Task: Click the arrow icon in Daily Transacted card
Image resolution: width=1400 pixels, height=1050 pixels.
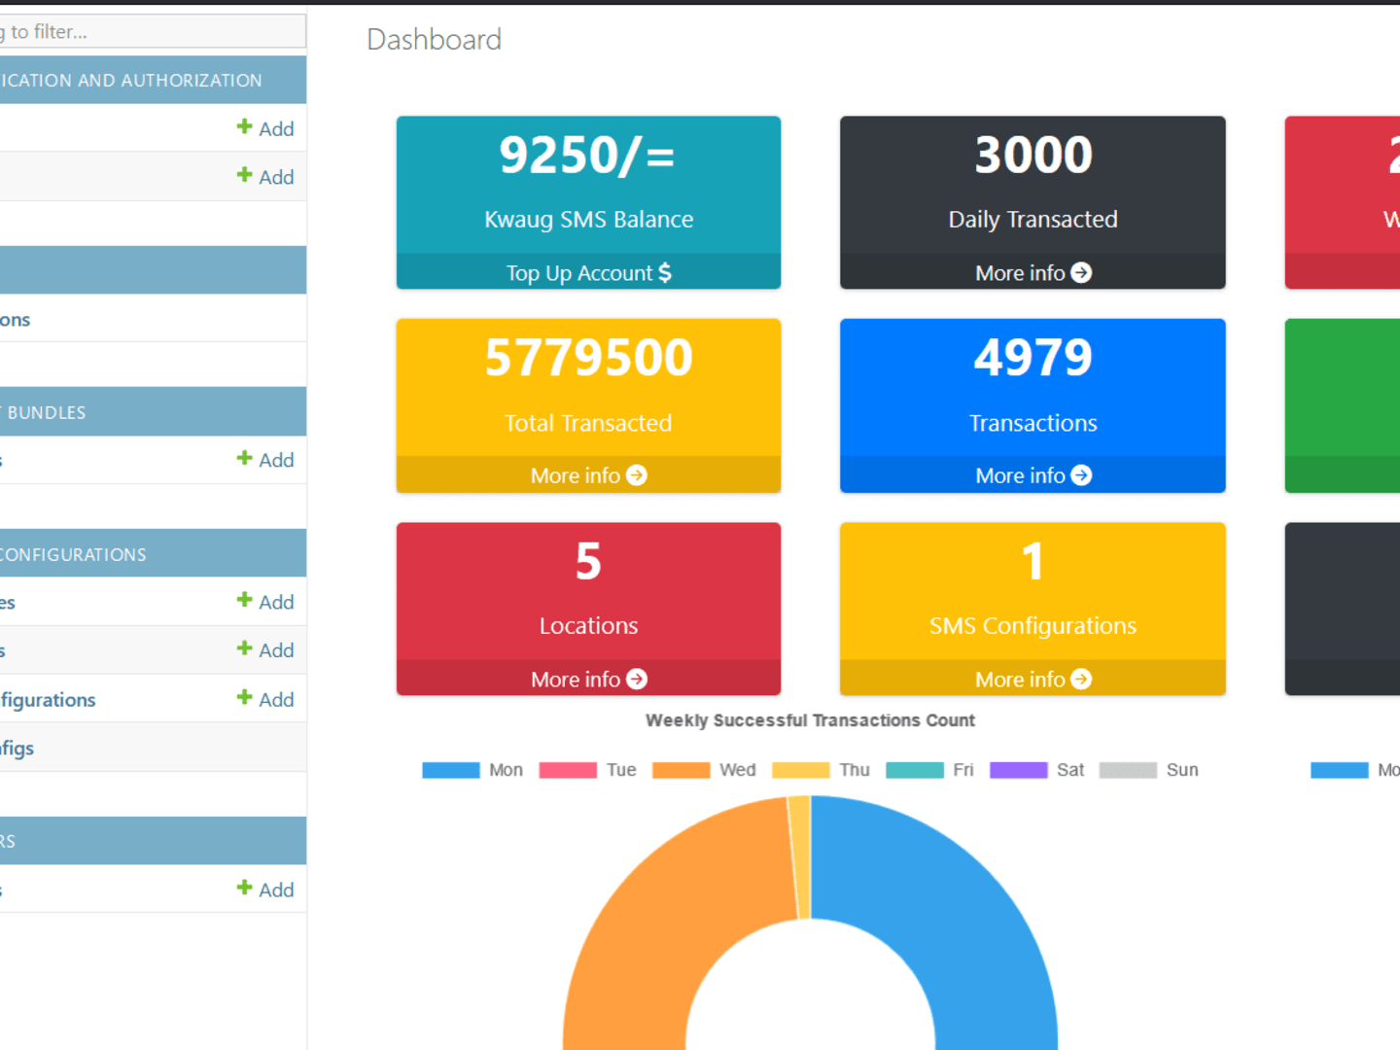Action: pos(1081,273)
